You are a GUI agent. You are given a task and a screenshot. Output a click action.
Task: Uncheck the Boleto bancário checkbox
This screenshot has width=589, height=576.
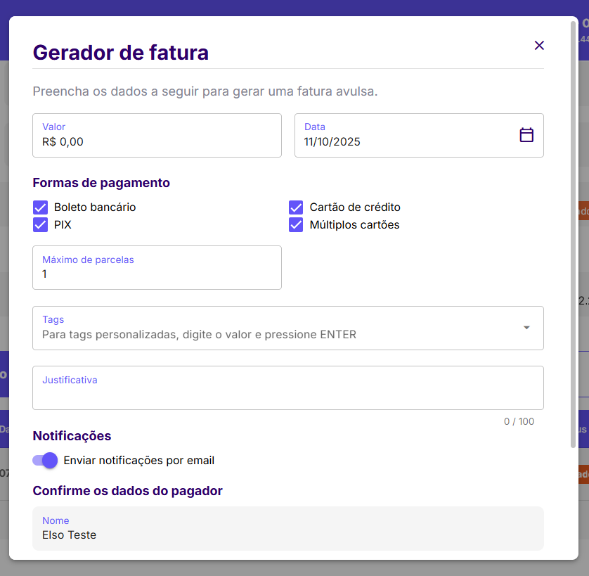pos(41,207)
